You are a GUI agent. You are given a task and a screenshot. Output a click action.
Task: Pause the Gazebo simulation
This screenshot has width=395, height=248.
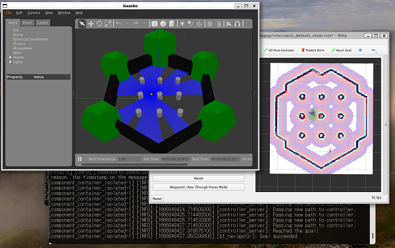[80, 159]
